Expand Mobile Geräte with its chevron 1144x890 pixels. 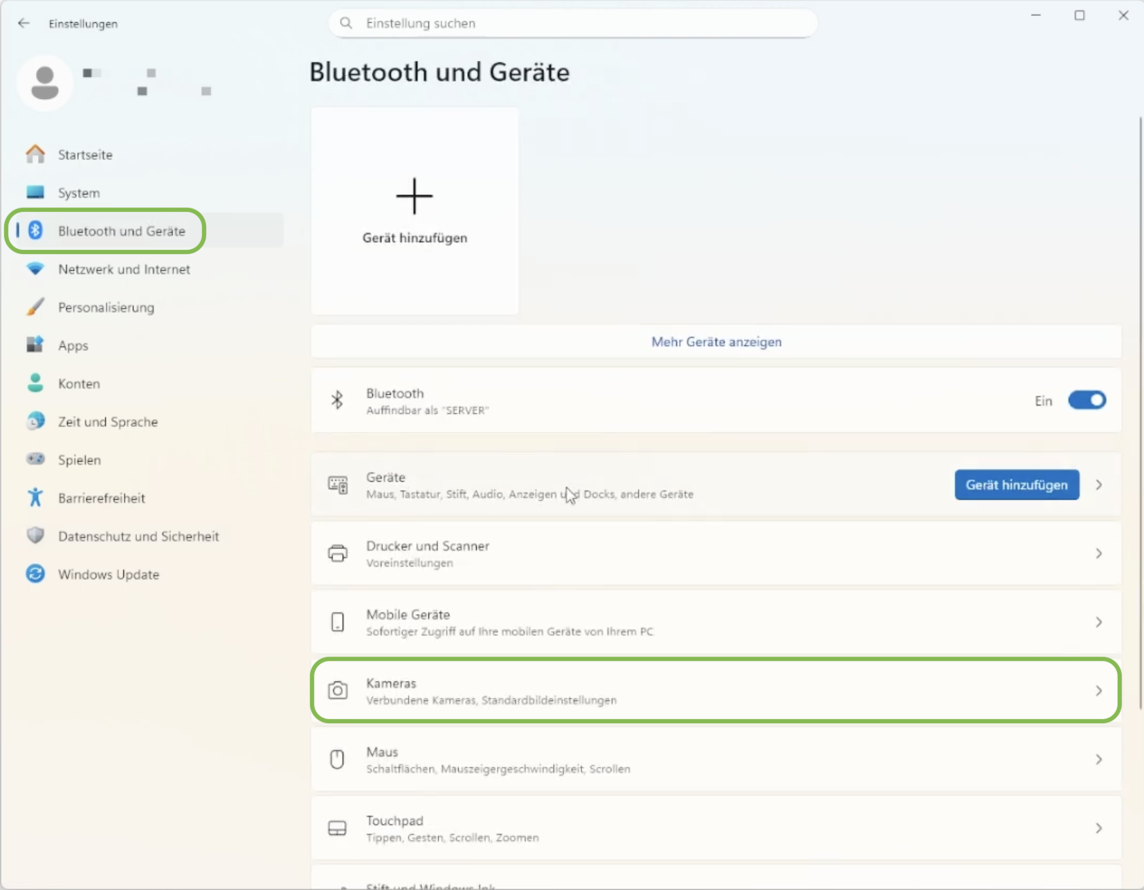pos(1098,622)
